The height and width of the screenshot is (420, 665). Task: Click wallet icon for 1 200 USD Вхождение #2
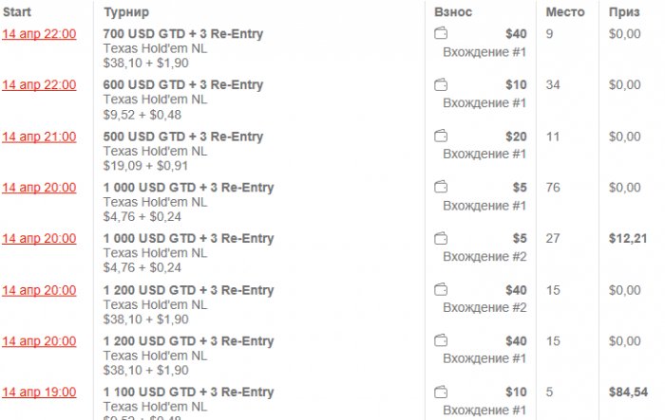point(441,290)
